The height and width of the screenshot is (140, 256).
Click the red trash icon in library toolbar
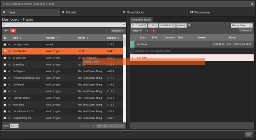click(x=13, y=31)
